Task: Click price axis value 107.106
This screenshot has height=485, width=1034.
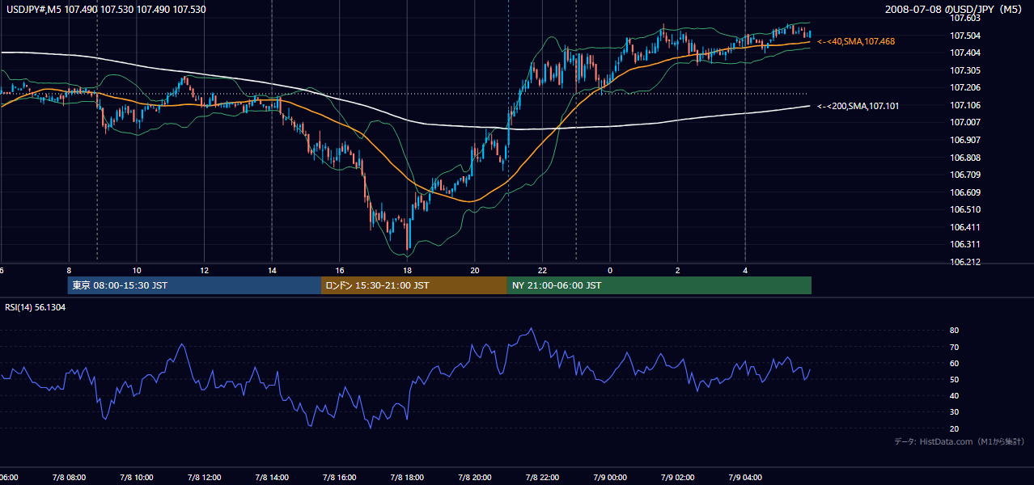Action: 965,105
